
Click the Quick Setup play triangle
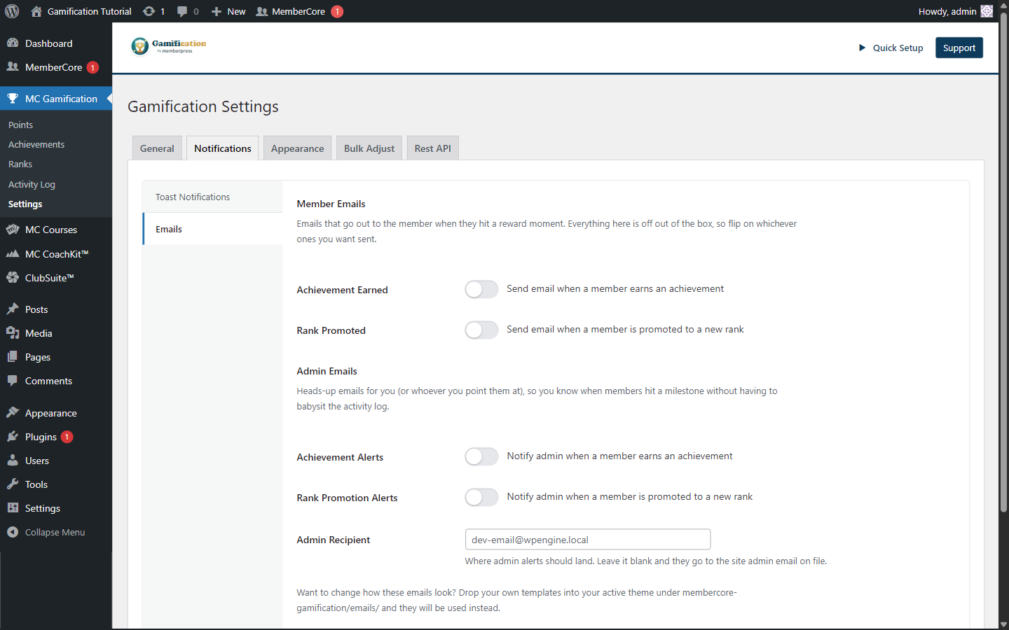tap(862, 48)
